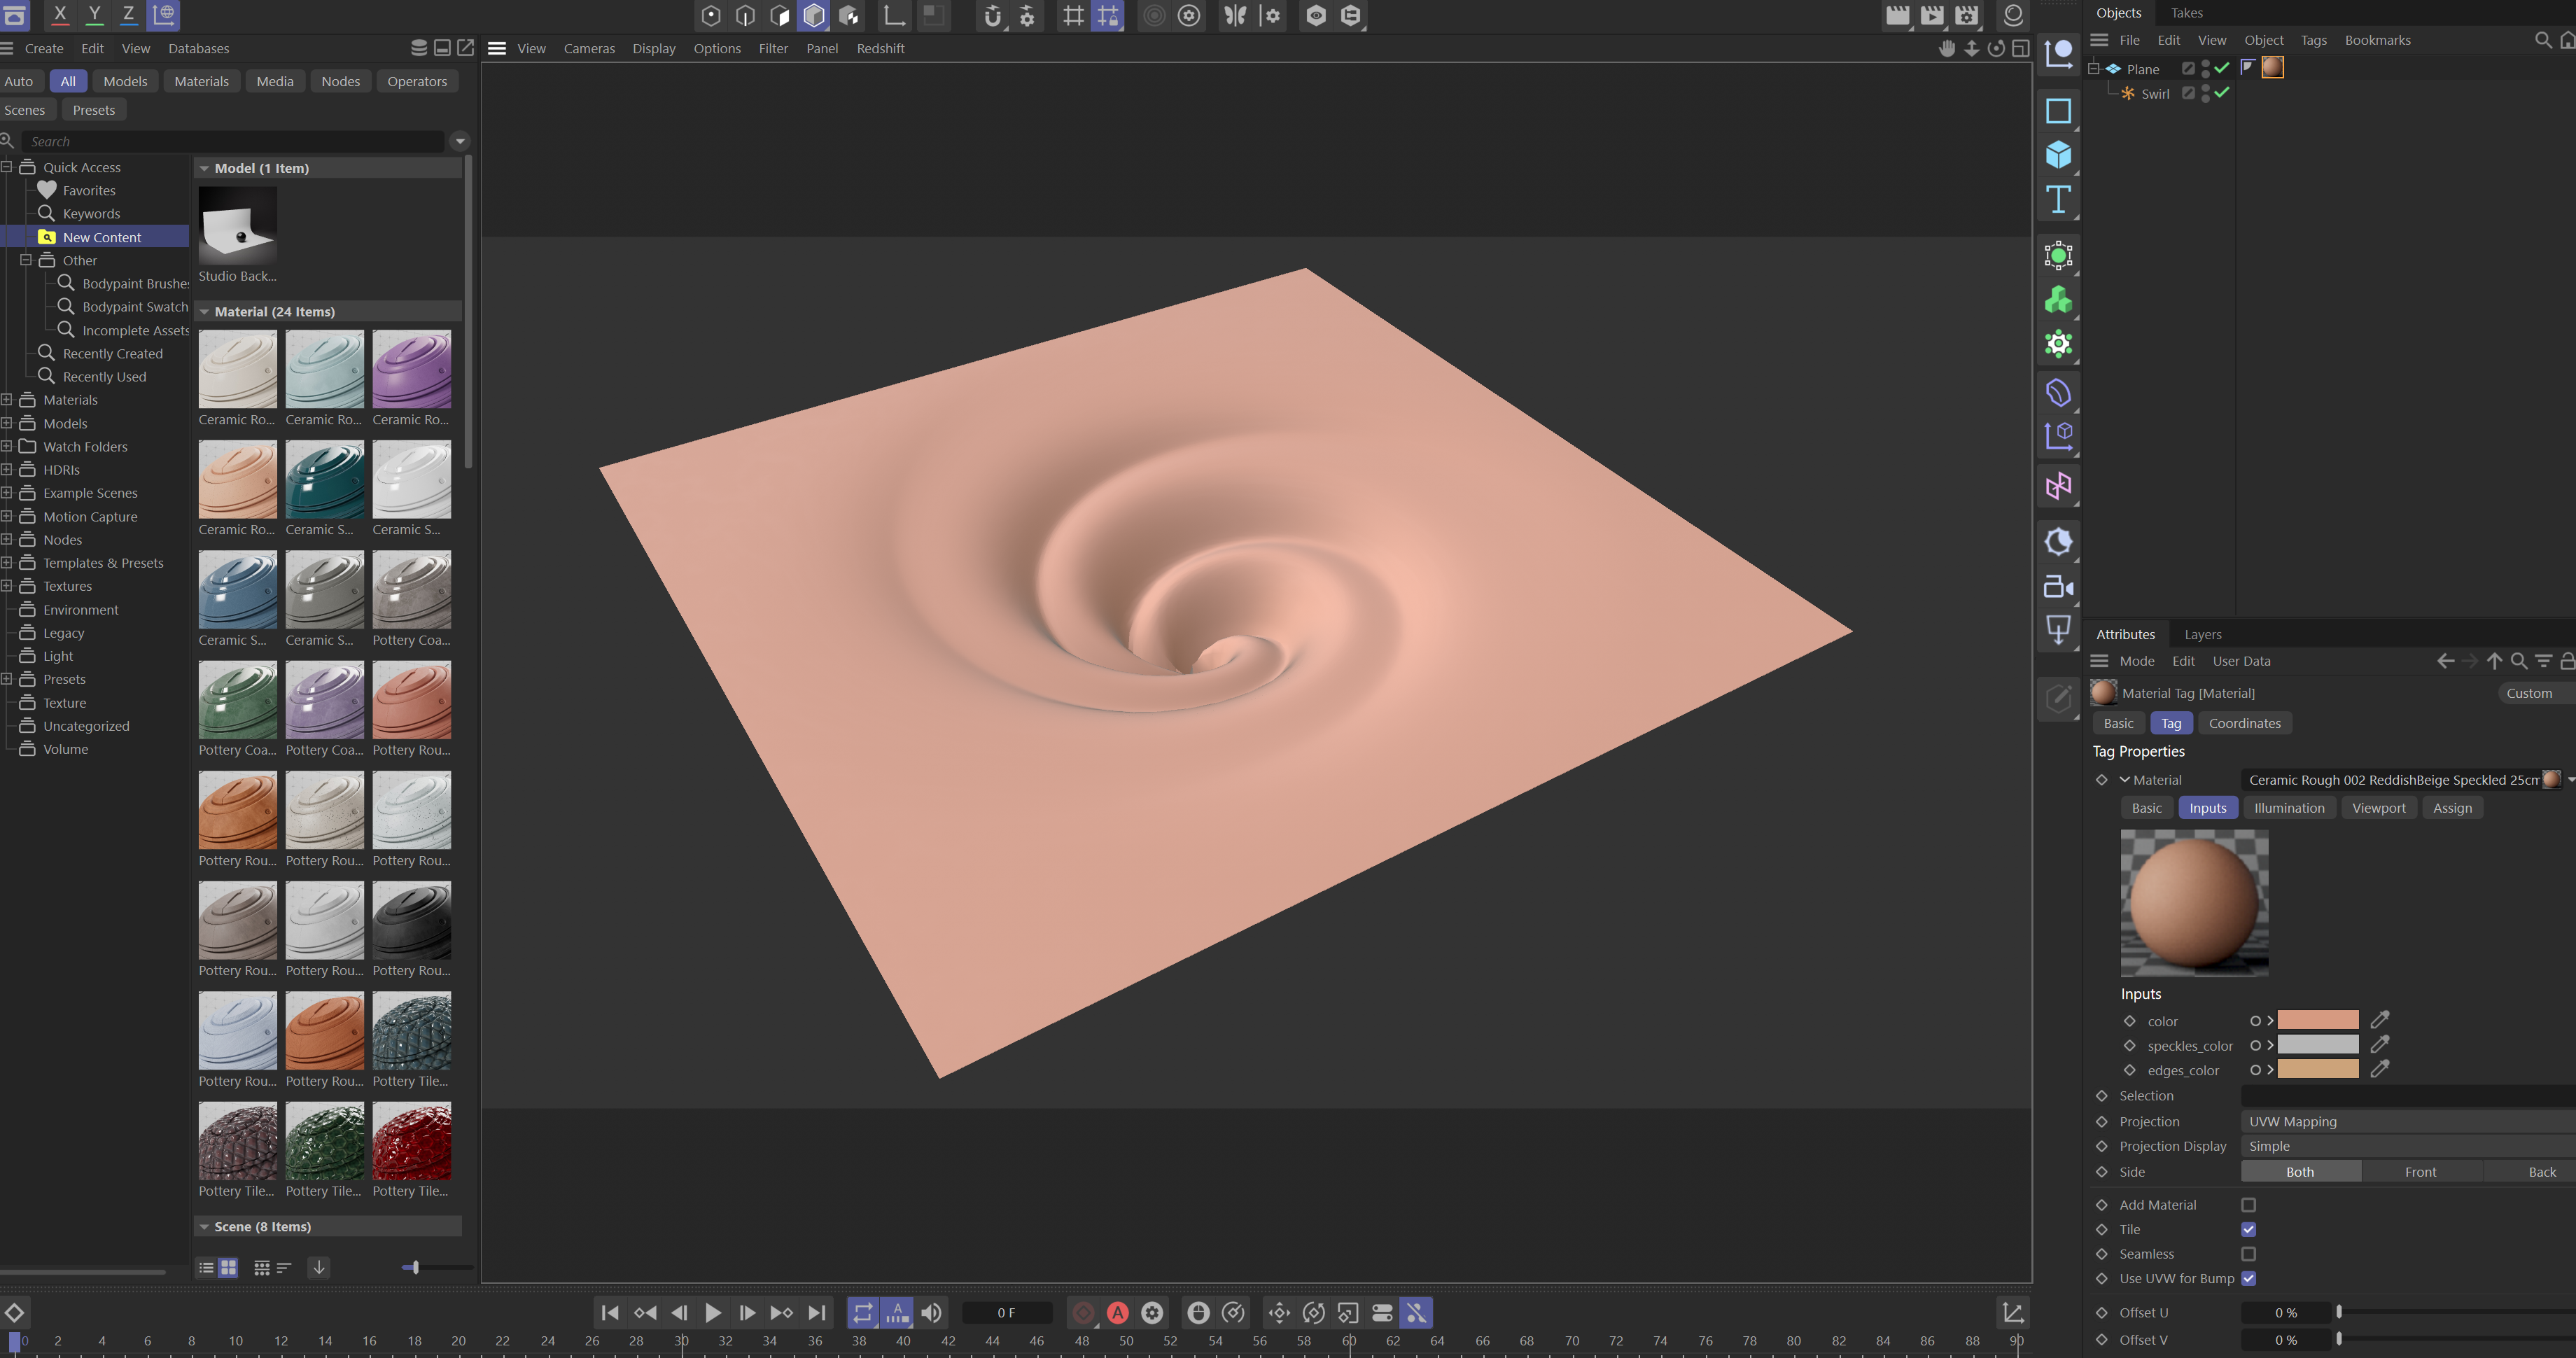The image size is (2576, 1358).
Task: Toggle loop playback mode
Action: 863,1313
